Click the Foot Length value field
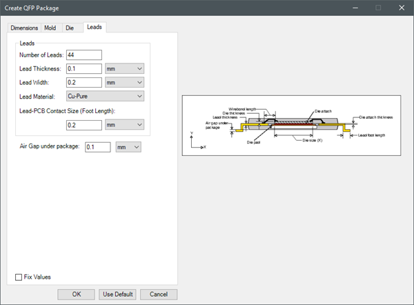414x305 pixels. 84,125
